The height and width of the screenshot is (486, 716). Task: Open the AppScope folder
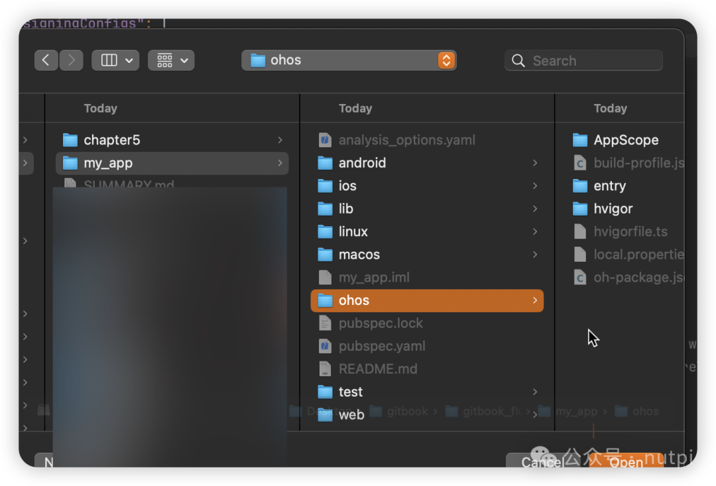pos(625,140)
